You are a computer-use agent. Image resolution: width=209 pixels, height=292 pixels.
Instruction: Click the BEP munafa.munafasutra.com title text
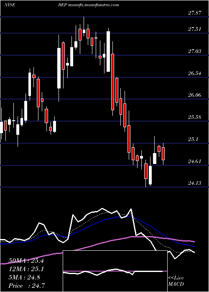[88, 5]
